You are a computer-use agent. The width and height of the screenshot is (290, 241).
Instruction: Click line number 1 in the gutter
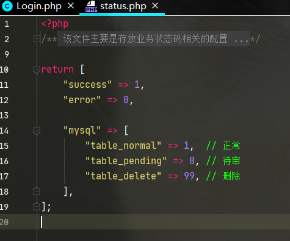(7, 24)
